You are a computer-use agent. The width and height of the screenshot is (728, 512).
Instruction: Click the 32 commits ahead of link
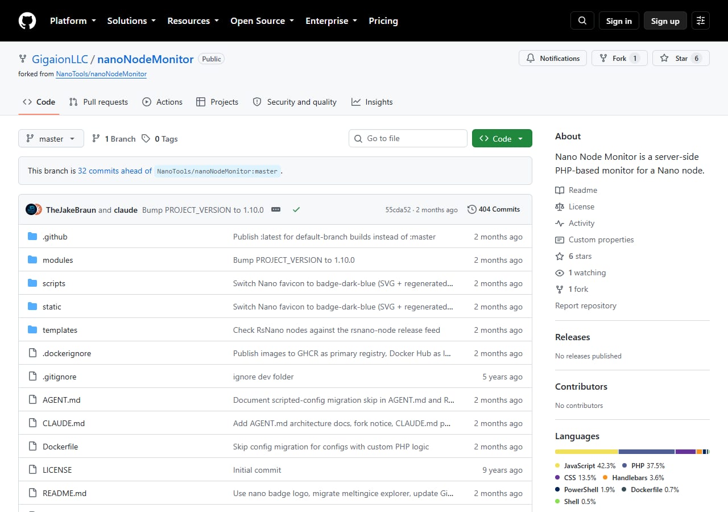pyautogui.click(x=115, y=171)
